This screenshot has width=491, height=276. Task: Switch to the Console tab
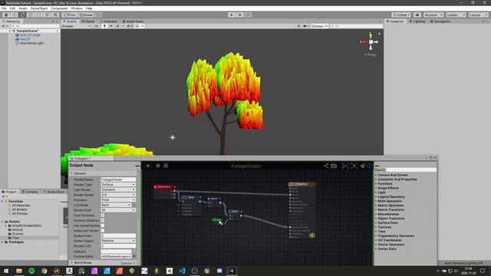pos(30,192)
